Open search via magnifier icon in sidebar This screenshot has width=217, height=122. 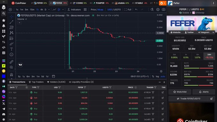(4, 13)
